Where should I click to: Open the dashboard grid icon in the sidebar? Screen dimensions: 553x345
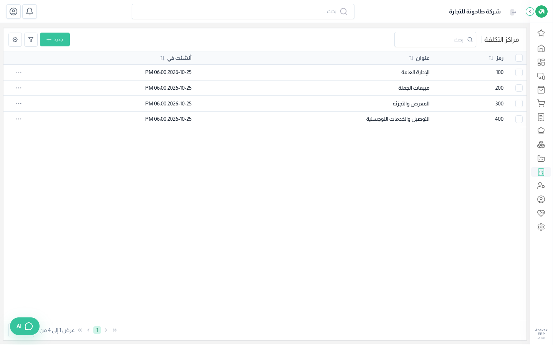[x=541, y=62]
